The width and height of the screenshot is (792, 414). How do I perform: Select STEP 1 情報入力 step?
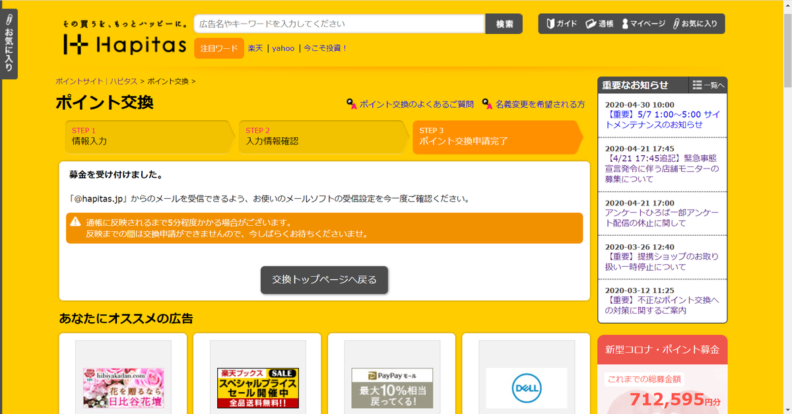click(x=148, y=137)
